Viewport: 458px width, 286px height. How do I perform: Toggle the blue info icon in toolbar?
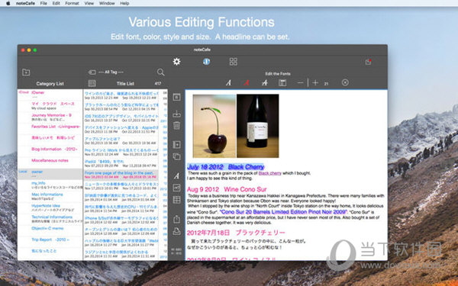(x=207, y=62)
